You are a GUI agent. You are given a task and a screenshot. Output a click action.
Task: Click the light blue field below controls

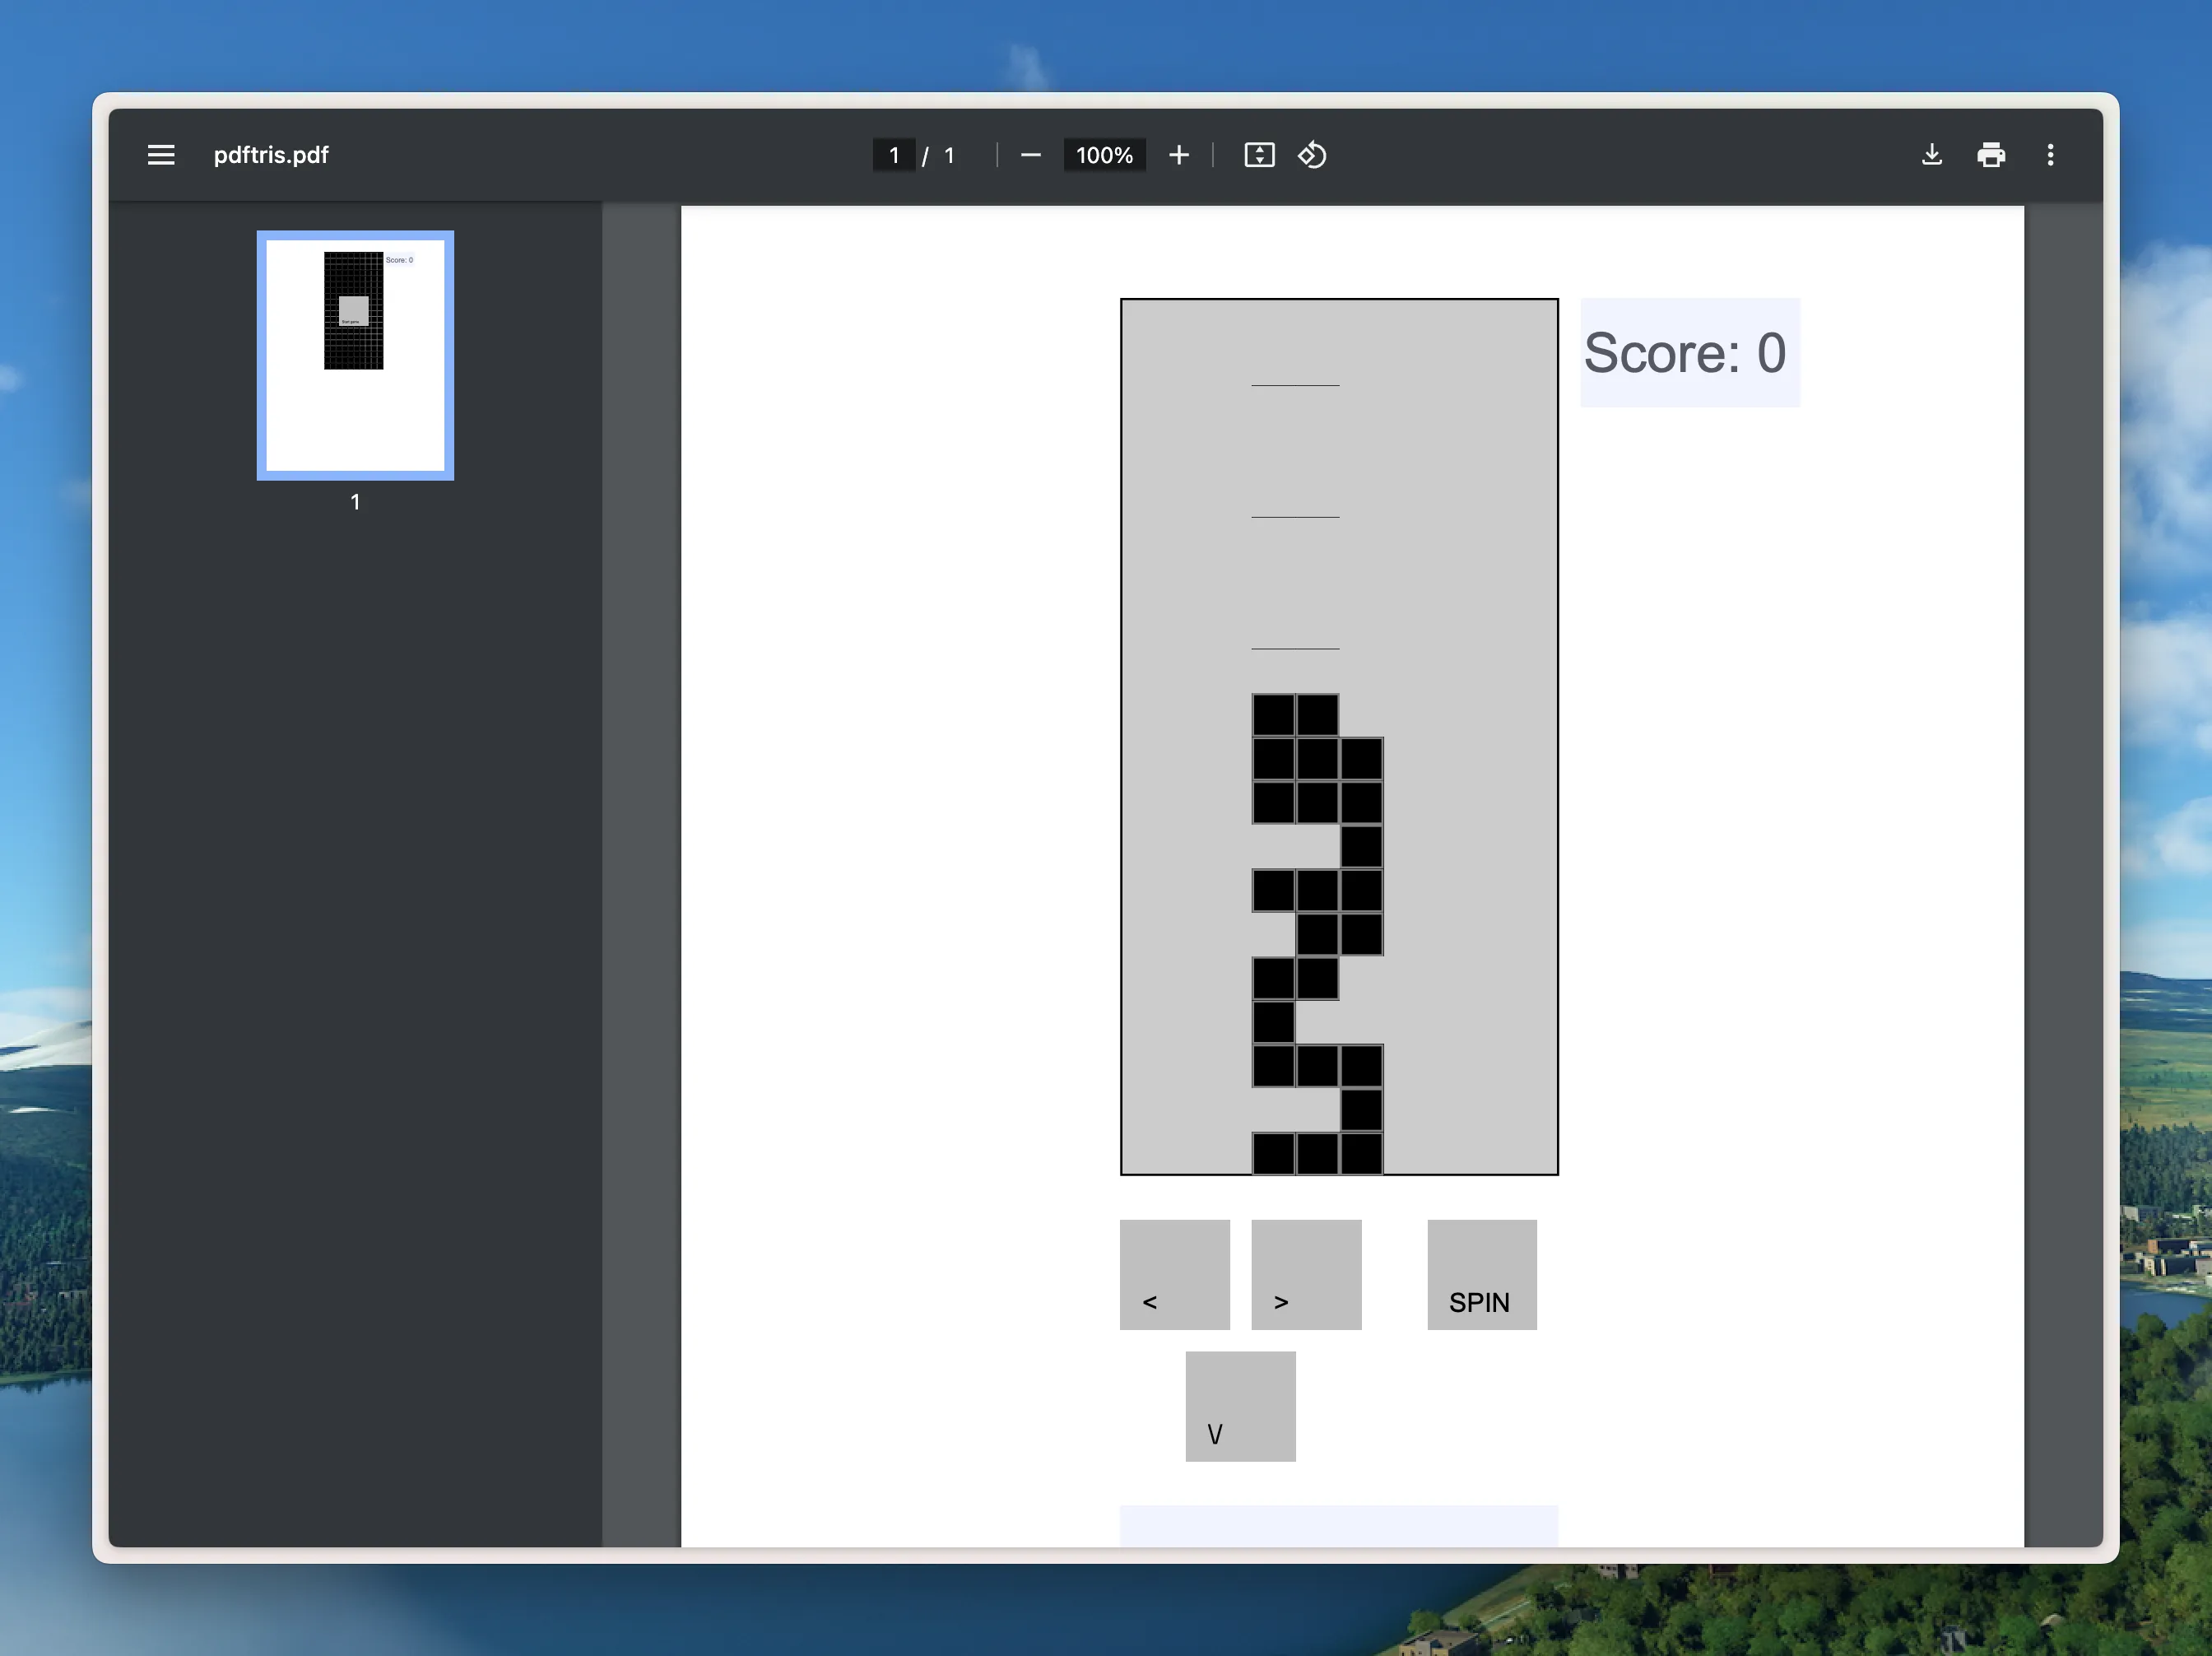pos(1338,1525)
